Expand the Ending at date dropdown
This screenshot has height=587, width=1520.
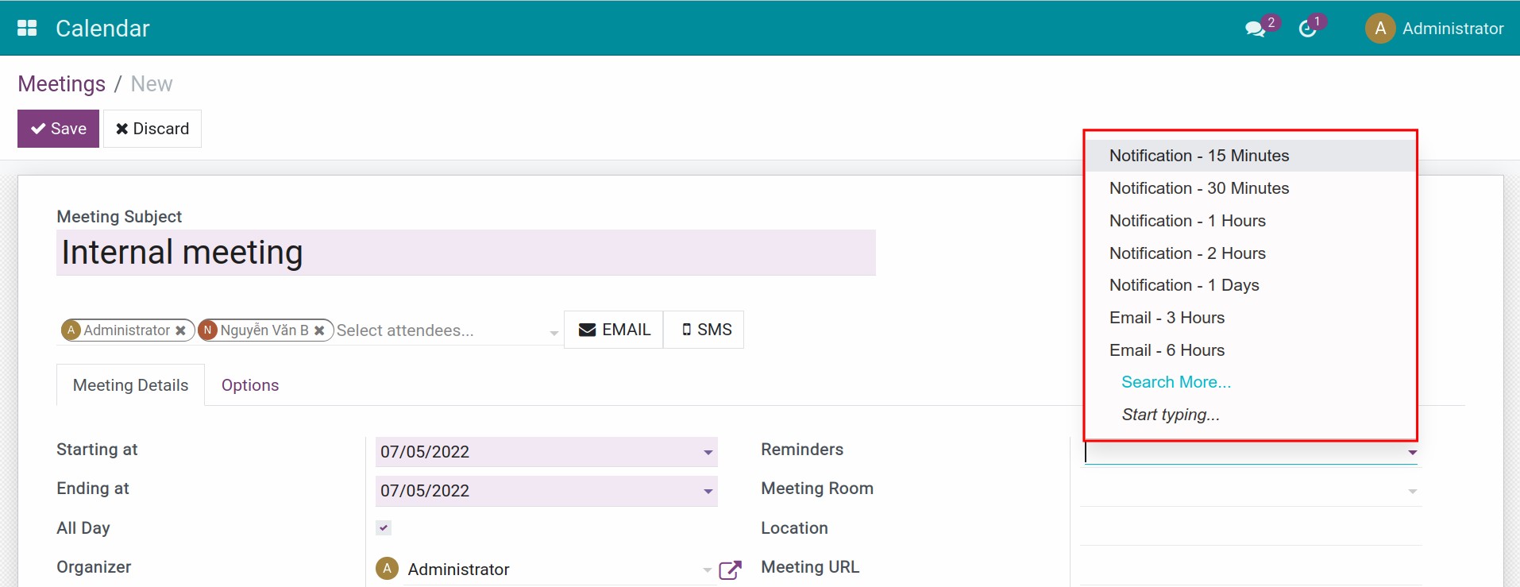708,492
